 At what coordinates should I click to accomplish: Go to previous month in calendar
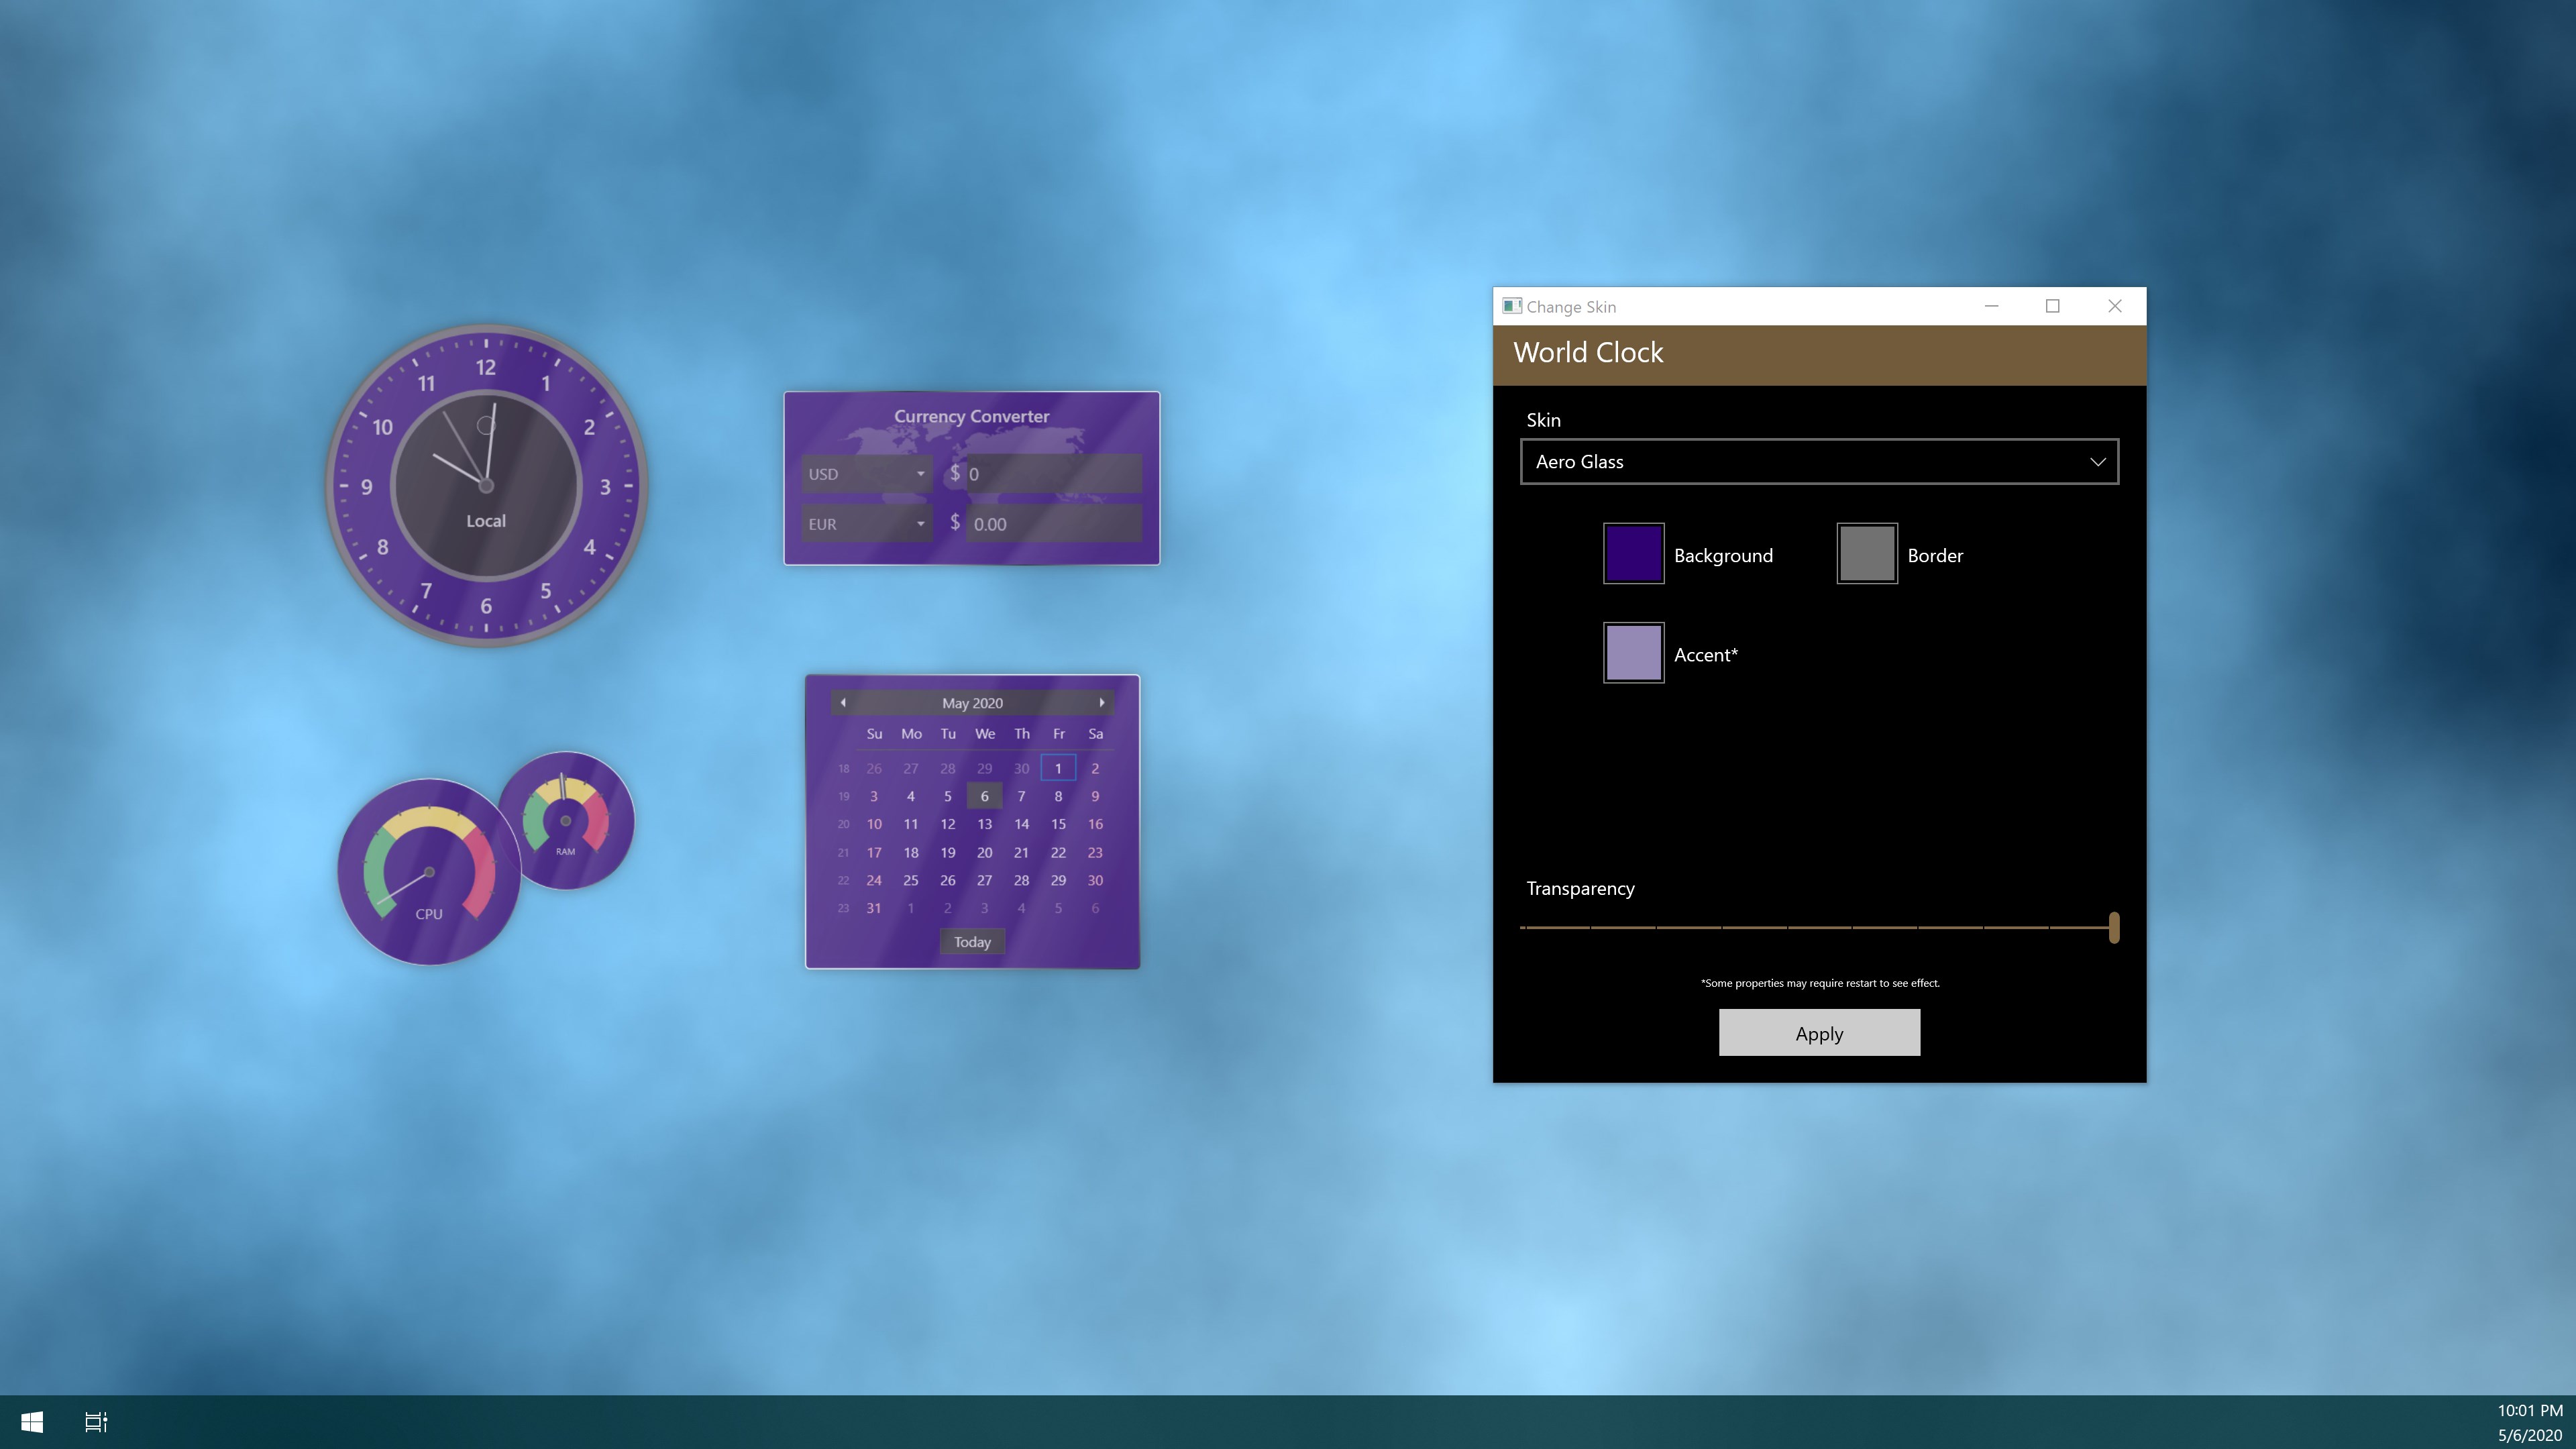(843, 702)
